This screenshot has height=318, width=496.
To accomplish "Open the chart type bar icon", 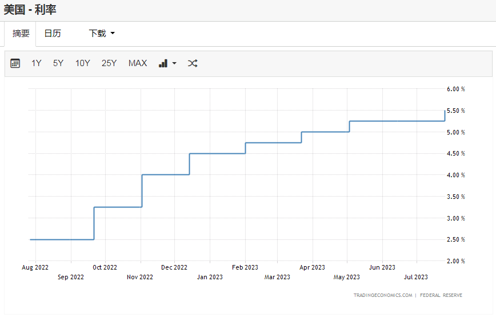I will pyautogui.click(x=163, y=63).
